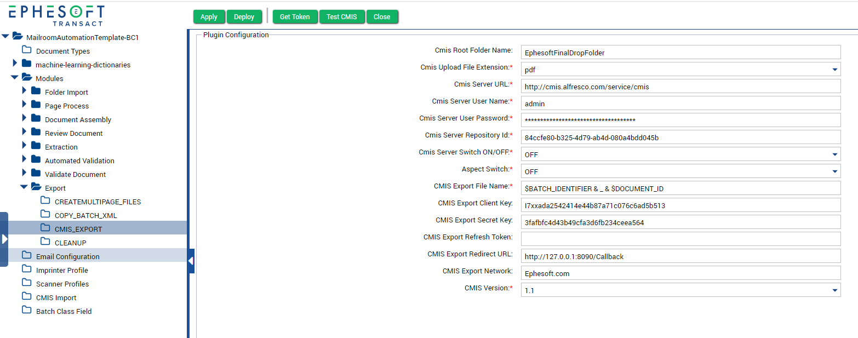Focus the empty CMIS Export Refresh Token field
This screenshot has width=858, height=338.
(680, 239)
